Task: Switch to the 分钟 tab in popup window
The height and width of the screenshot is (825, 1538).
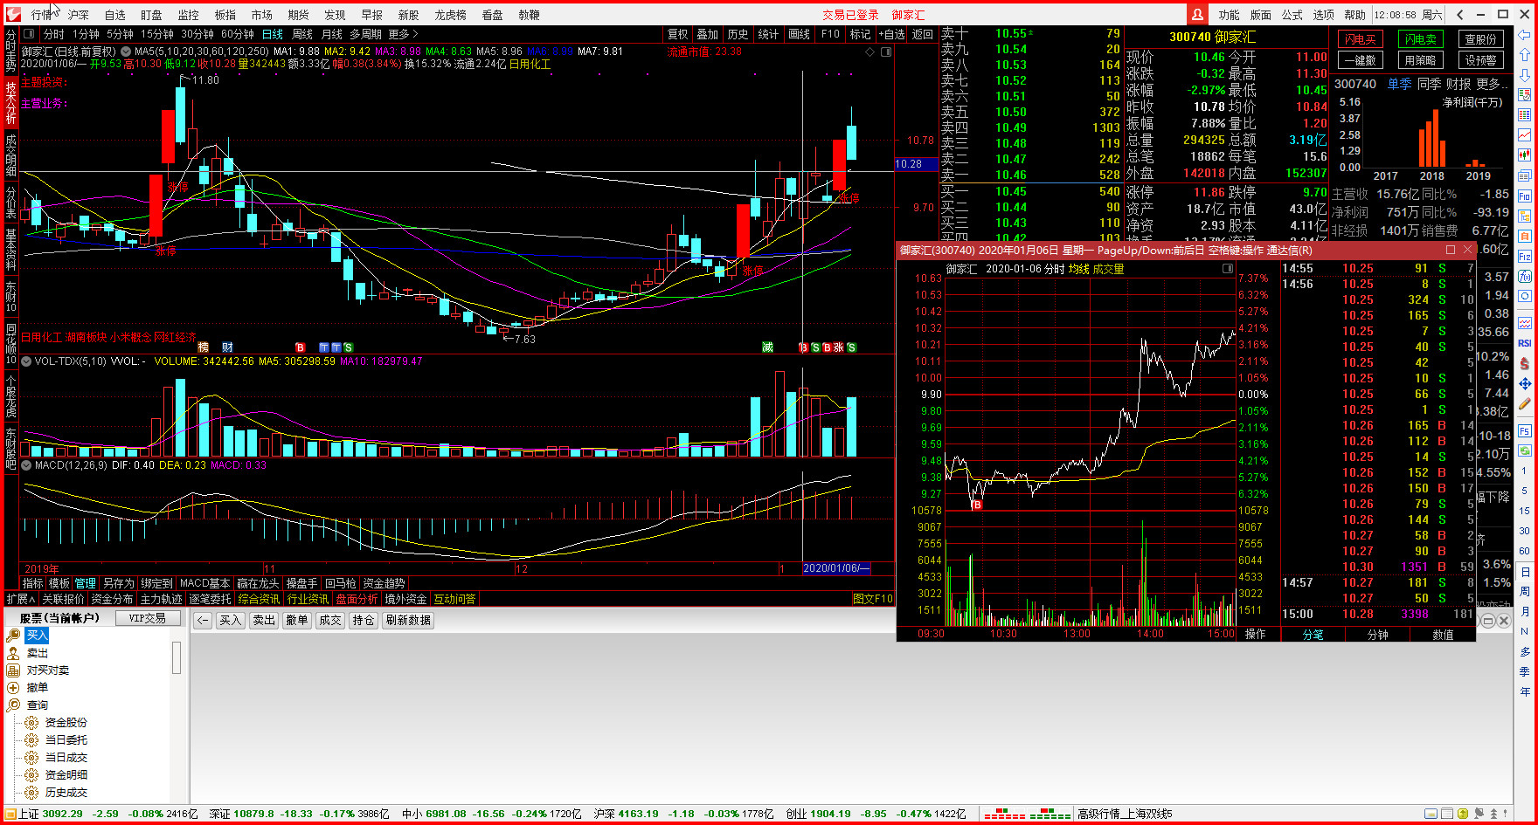Action: (1378, 635)
